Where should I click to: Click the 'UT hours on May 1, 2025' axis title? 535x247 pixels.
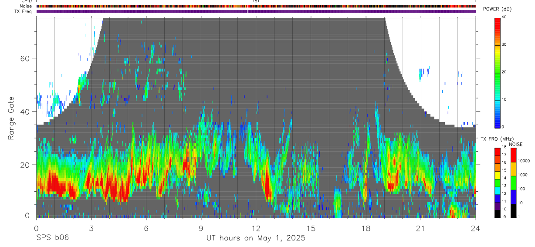coord(256,238)
